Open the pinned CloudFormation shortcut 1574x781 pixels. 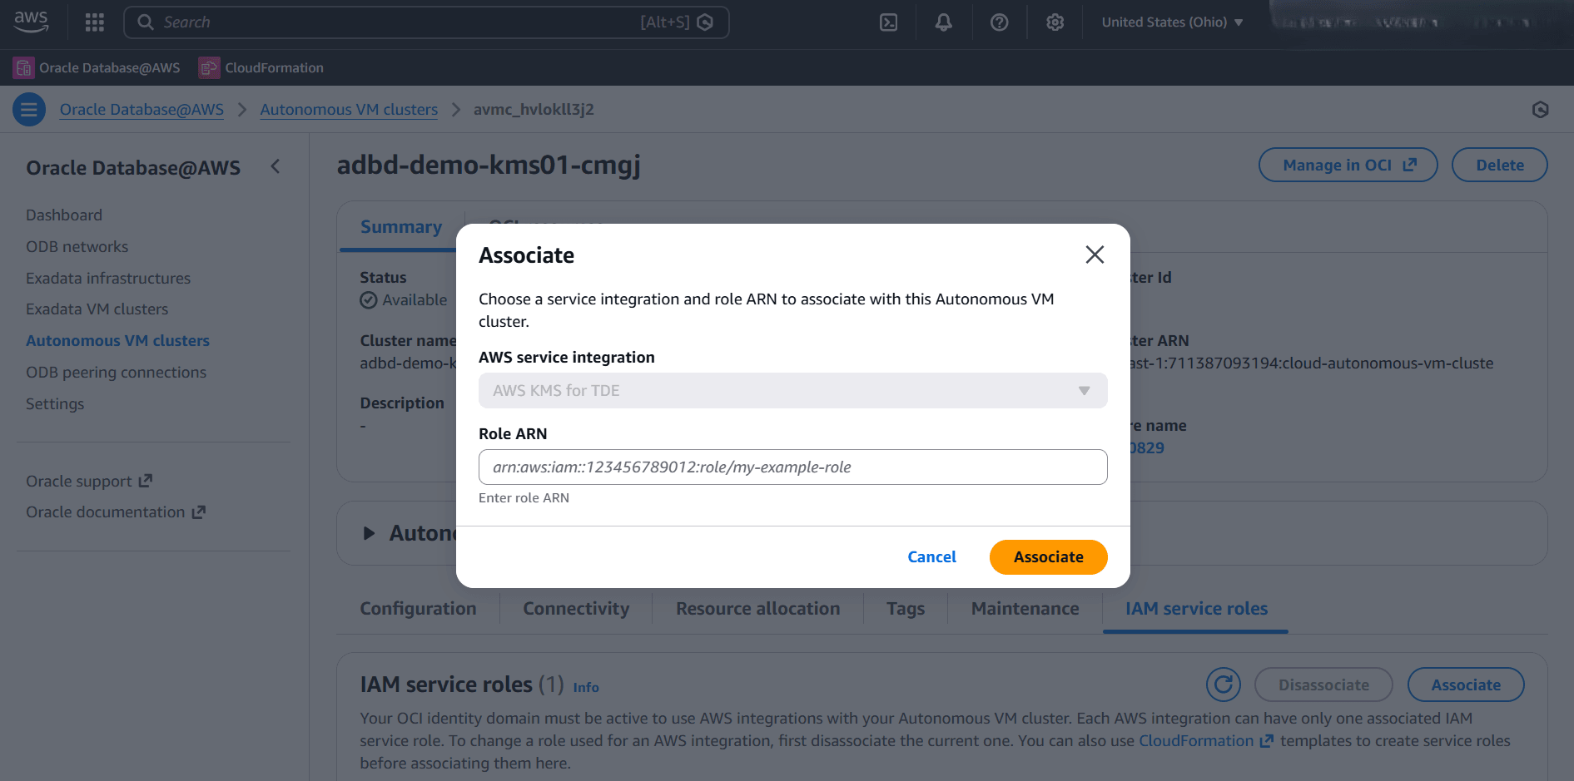click(261, 67)
